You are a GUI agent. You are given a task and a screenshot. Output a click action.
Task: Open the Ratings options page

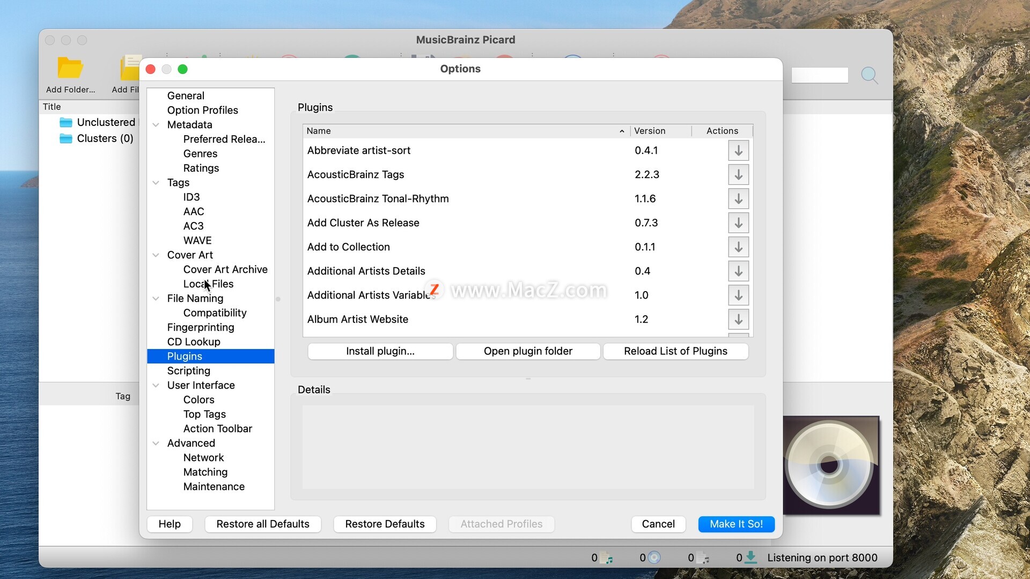201,168
